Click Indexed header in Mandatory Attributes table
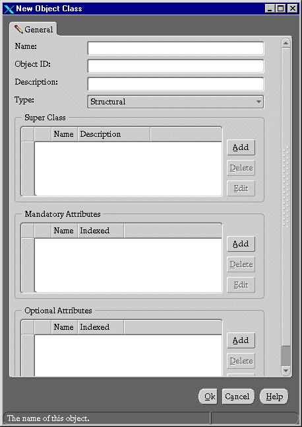The width and height of the screenshot is (302, 427). pos(101,231)
